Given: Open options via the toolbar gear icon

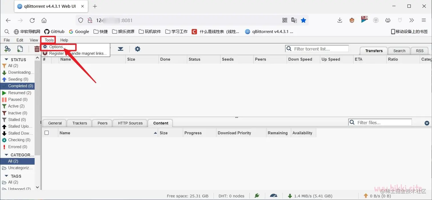Looking at the screenshot, I should pyautogui.click(x=137, y=49).
